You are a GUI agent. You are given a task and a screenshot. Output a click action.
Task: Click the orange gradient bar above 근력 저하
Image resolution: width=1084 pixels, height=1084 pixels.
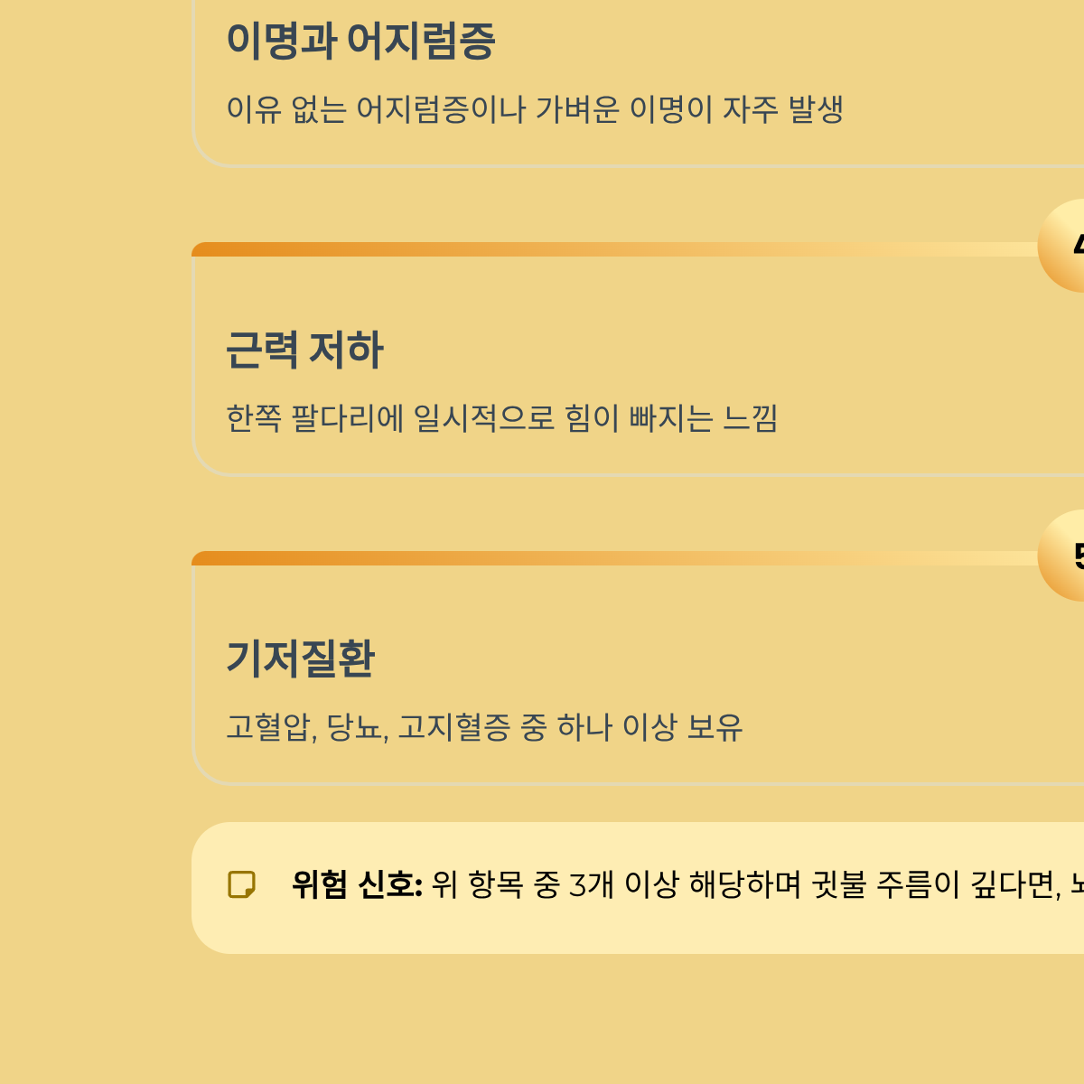(x=614, y=249)
